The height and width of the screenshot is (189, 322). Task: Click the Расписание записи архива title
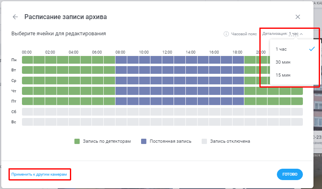coord(65,17)
